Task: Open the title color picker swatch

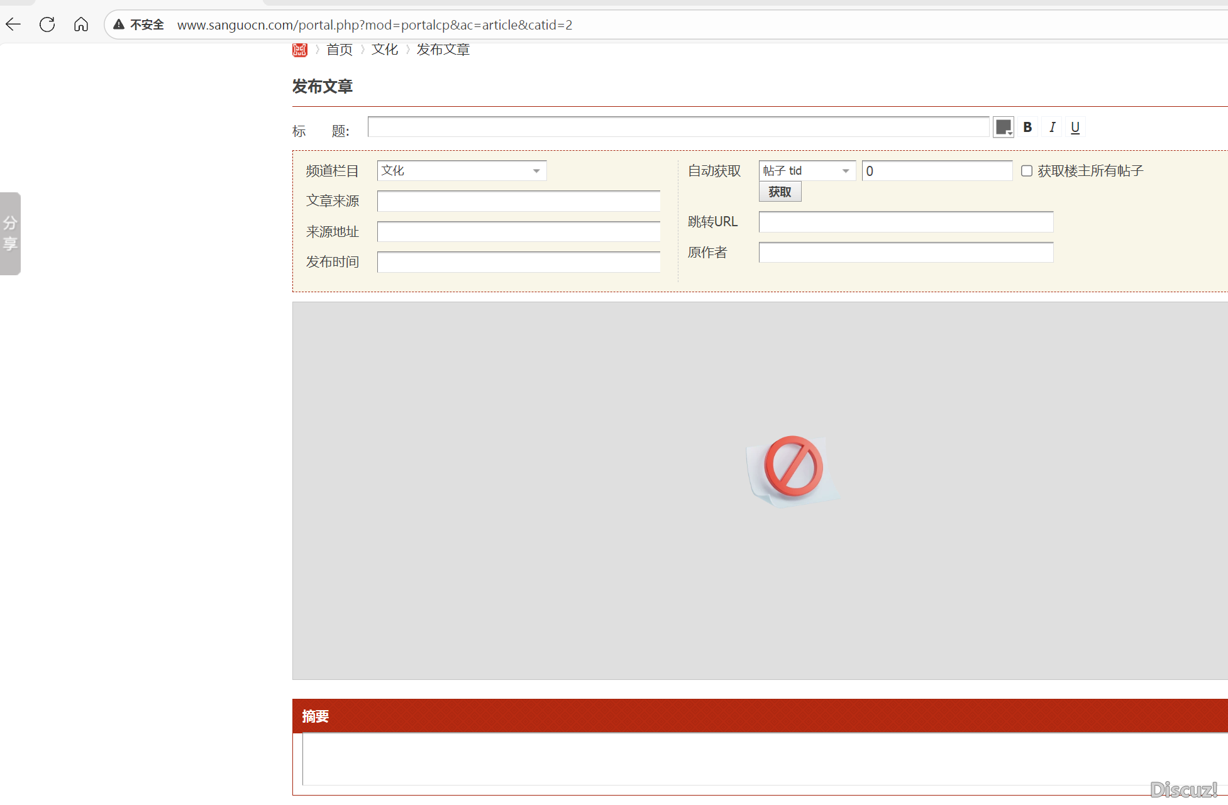Action: click(x=1004, y=128)
